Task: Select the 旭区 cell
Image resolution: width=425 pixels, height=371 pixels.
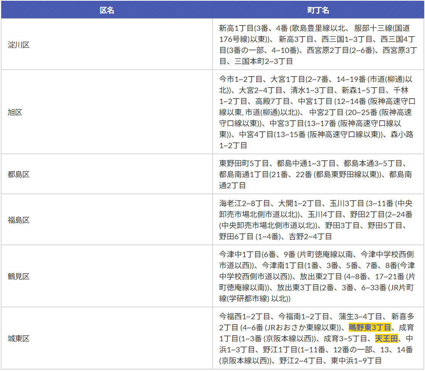Action: [107, 112]
